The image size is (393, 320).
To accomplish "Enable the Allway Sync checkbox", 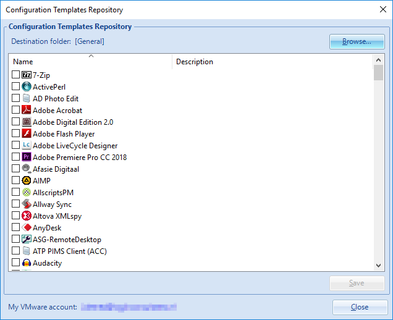I will [16, 204].
